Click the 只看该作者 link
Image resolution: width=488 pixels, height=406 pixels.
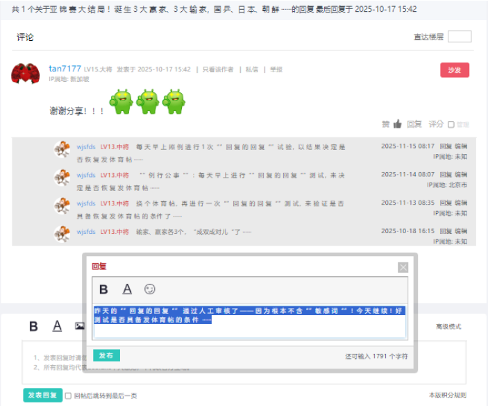[x=217, y=69]
